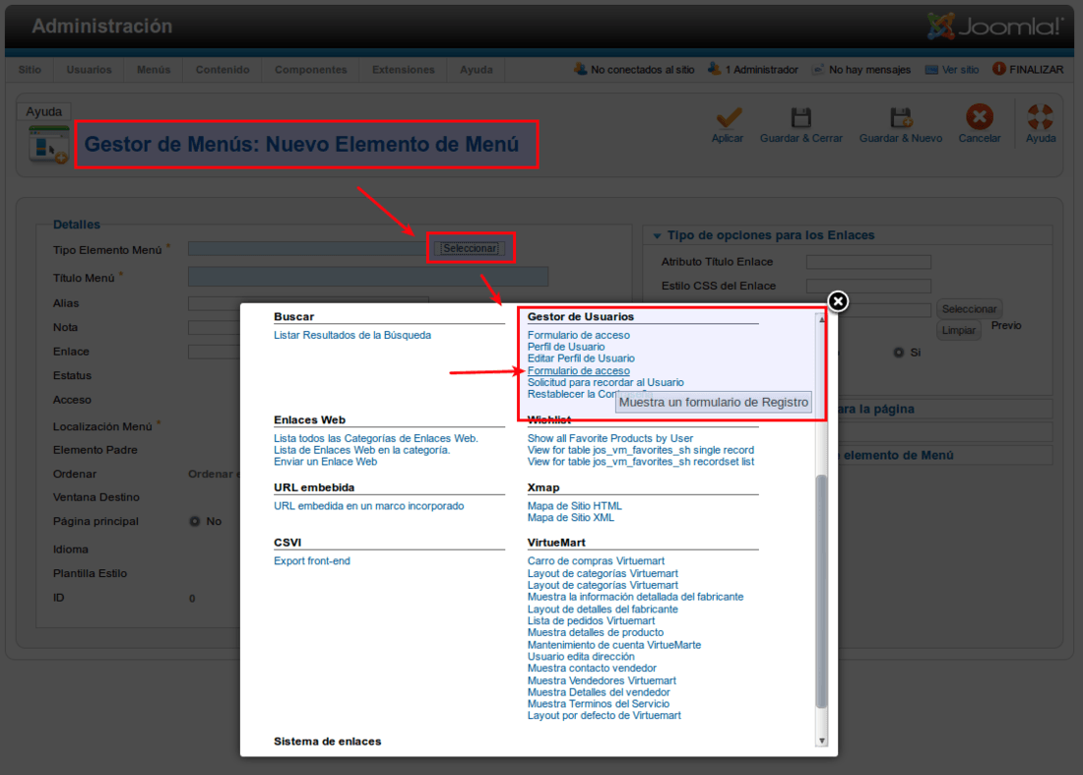The width and height of the screenshot is (1083, 775).
Task: Click URL embebida en un marco incorporado
Action: pos(369,506)
